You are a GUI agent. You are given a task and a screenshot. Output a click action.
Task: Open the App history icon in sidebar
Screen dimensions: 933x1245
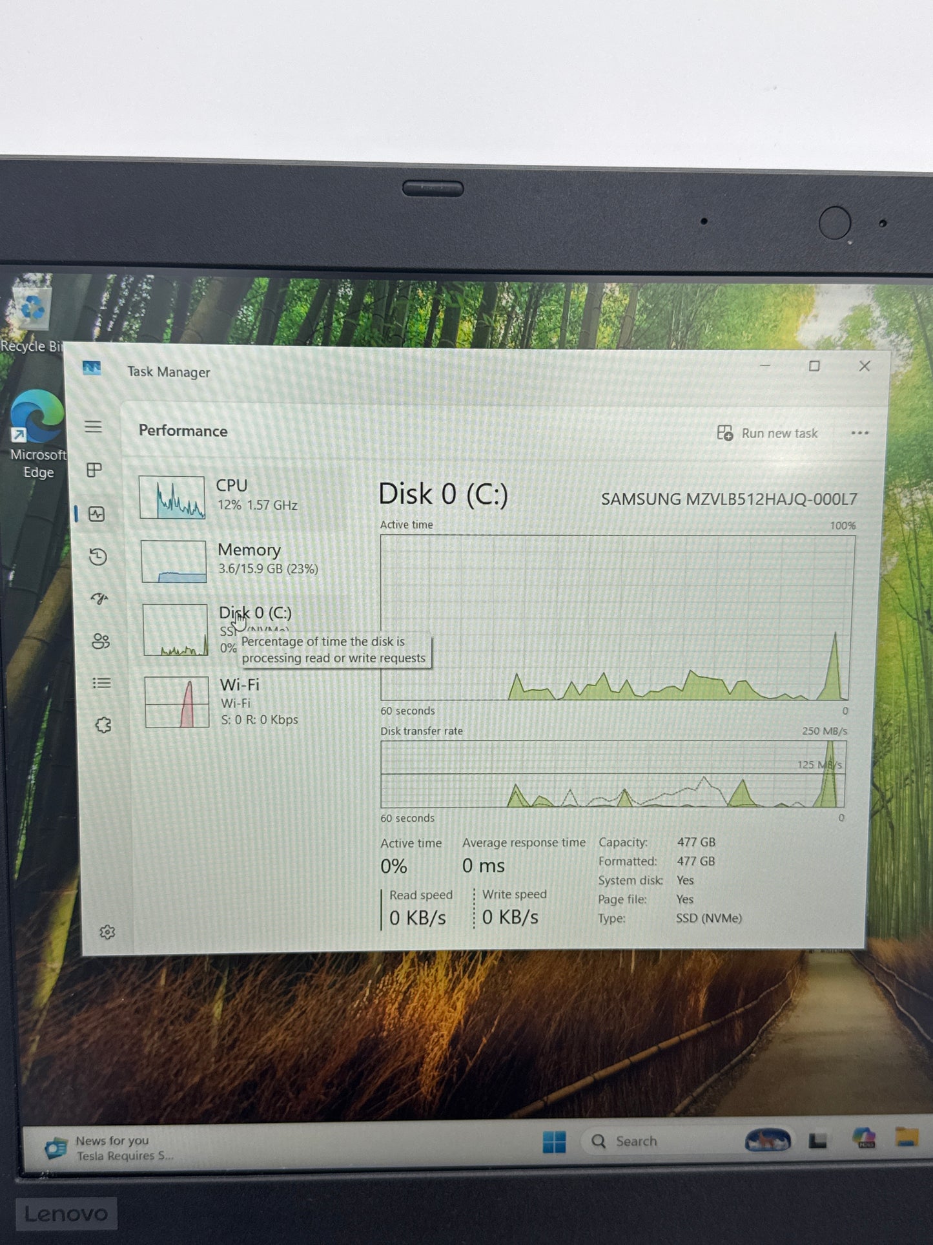pyautogui.click(x=98, y=557)
